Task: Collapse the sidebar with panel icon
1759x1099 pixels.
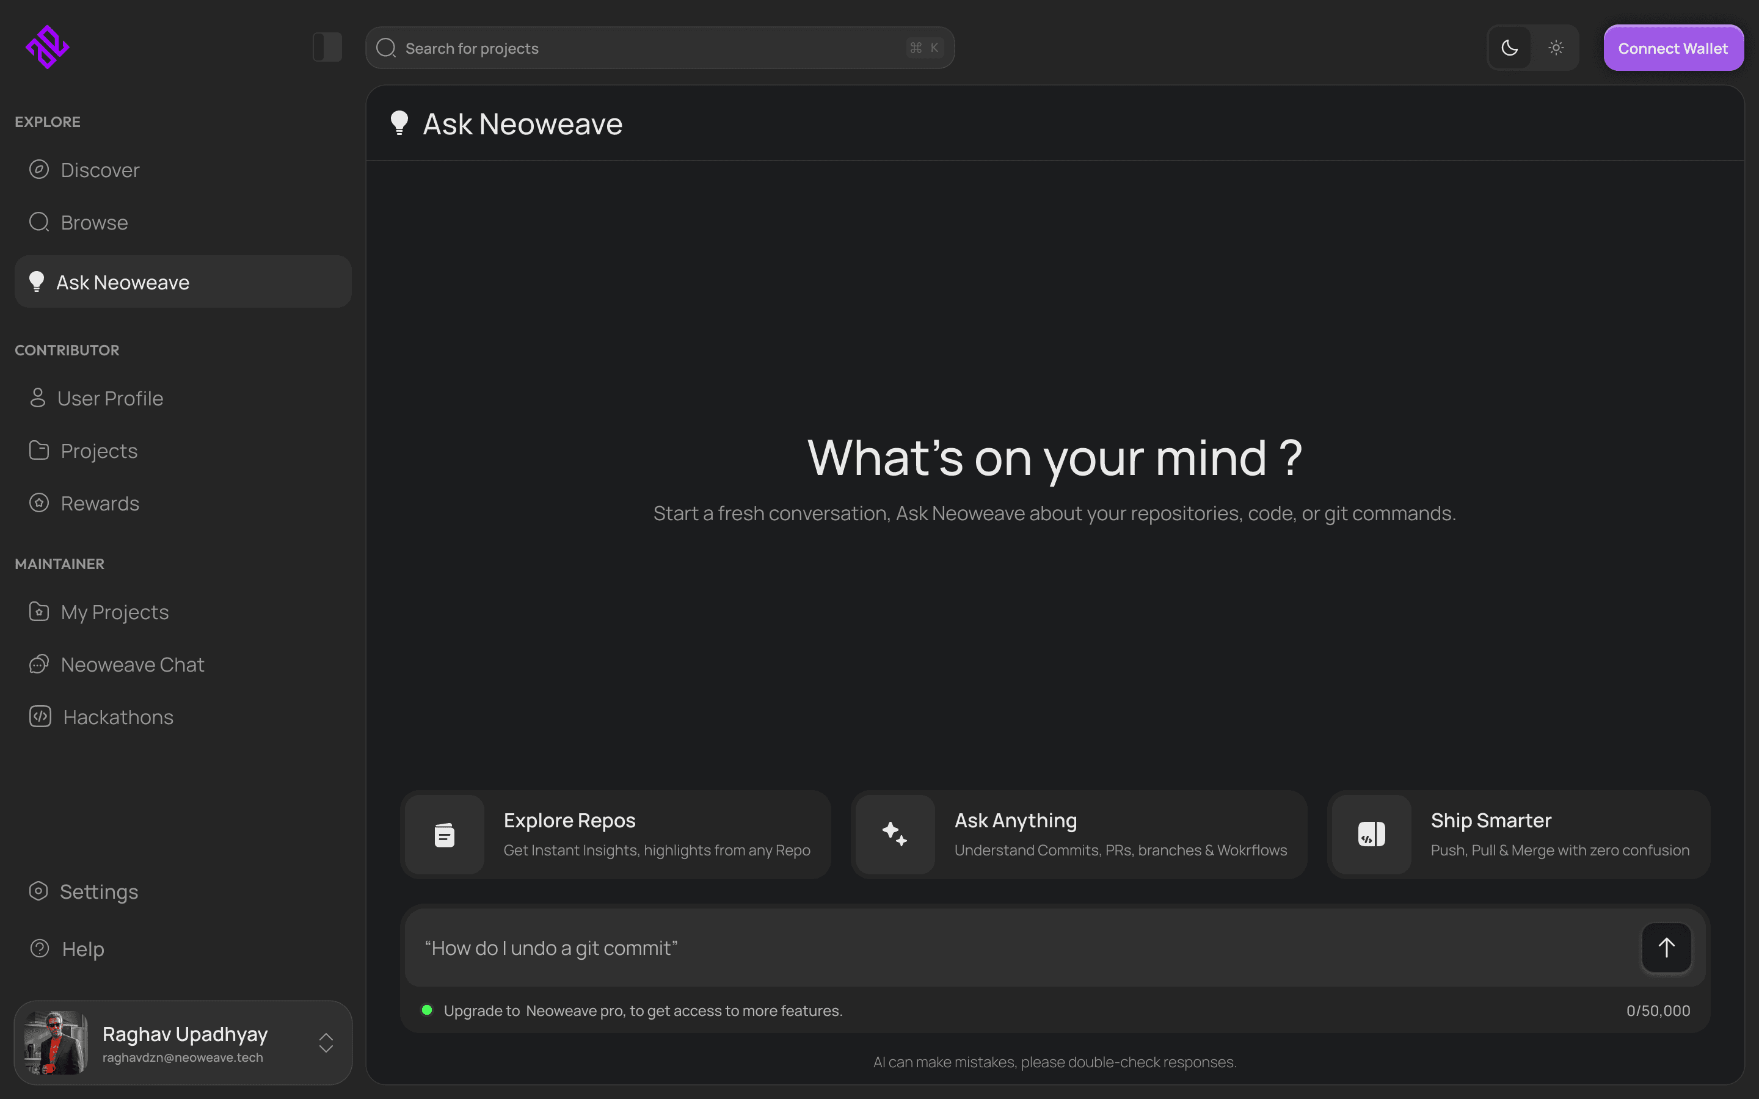Action: pyautogui.click(x=327, y=47)
